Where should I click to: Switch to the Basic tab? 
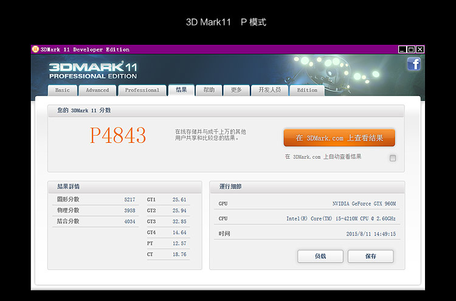pyautogui.click(x=63, y=90)
